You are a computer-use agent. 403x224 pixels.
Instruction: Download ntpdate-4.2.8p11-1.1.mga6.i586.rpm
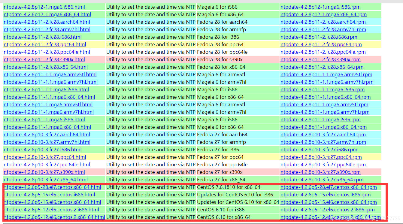pyautogui.click(x=323, y=89)
